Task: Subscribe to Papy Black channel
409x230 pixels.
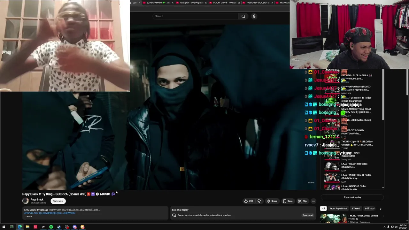Action: click(58, 201)
